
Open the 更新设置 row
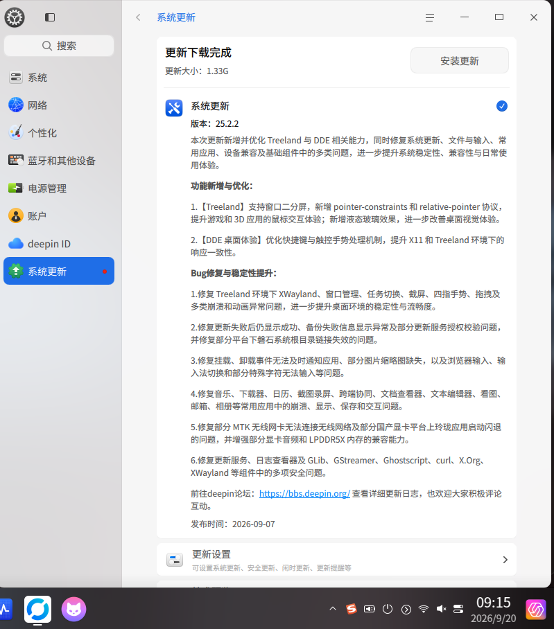(x=336, y=560)
